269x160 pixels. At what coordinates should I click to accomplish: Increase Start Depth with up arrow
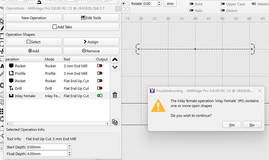(69, 146)
